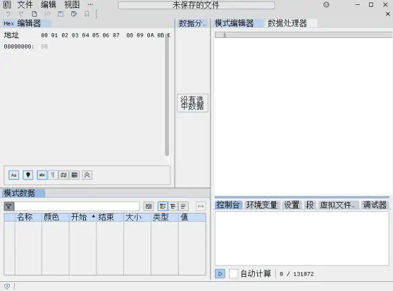This screenshot has height=291, width=393.
Task: Click the export arrow icon in pattern data
Action: point(200,206)
